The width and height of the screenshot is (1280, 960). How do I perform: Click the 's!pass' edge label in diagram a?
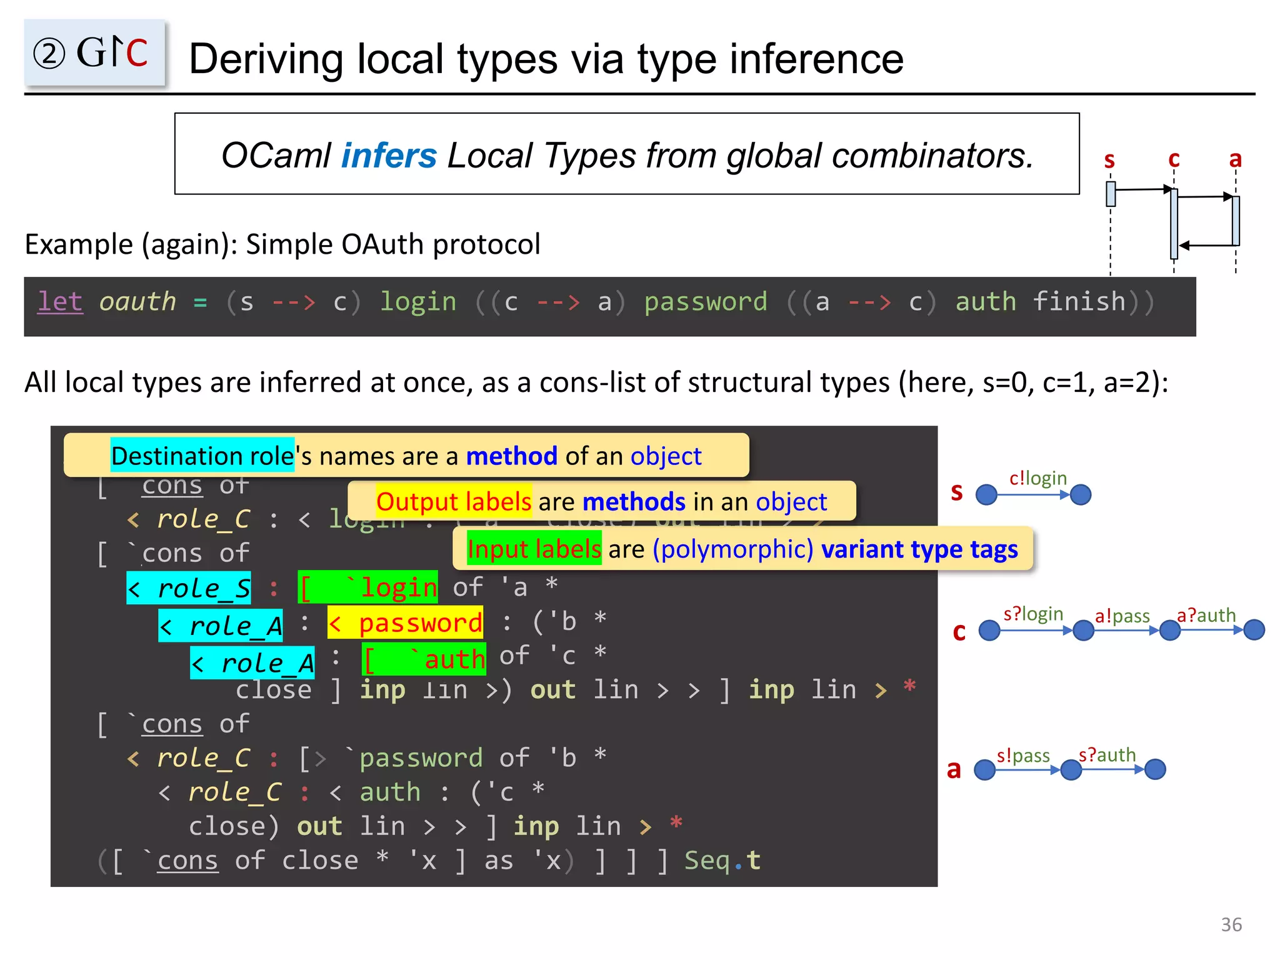[1023, 756]
